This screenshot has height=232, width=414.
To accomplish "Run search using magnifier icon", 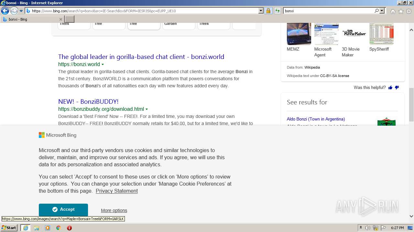I will click(377, 11).
